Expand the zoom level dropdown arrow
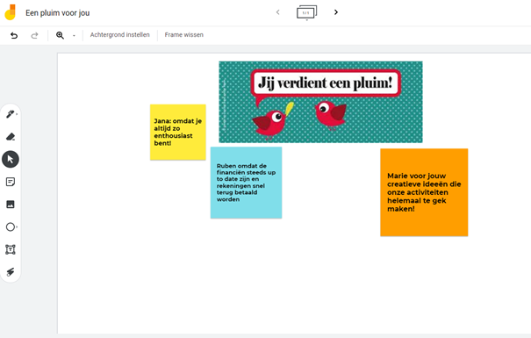This screenshot has height=338, width=531. tap(74, 36)
